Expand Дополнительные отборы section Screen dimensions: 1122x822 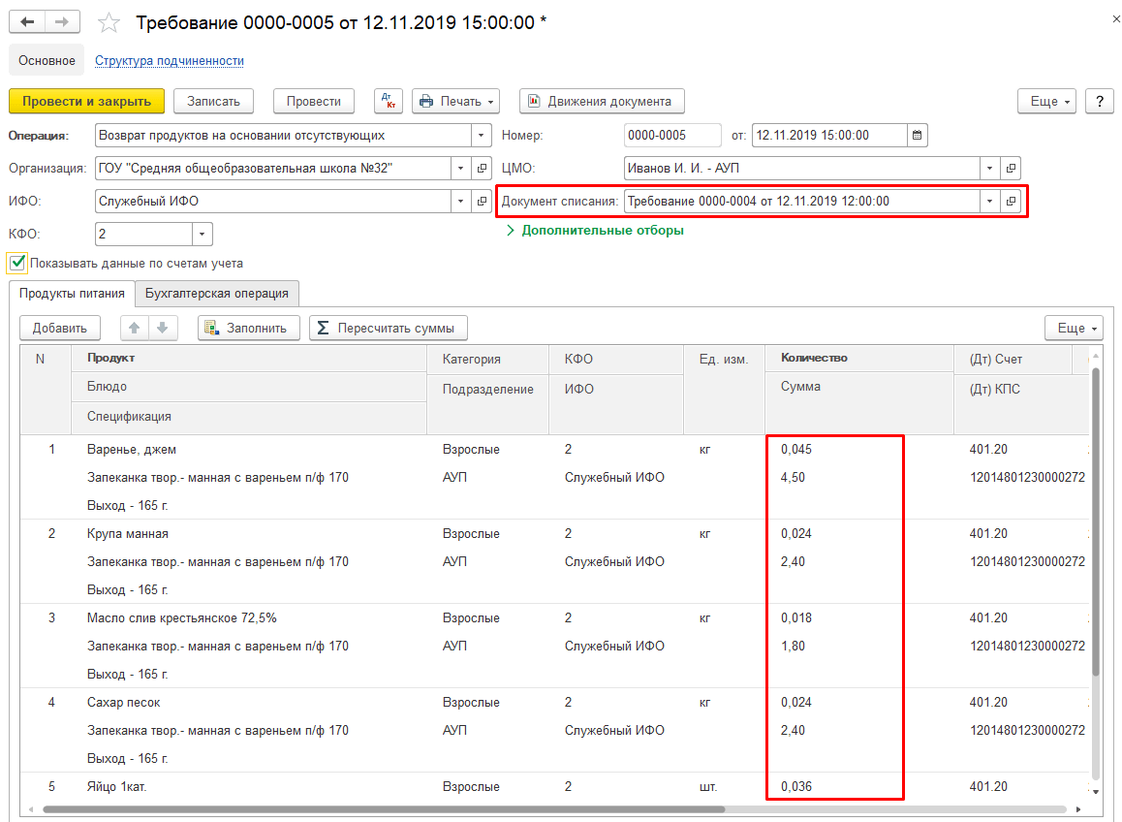click(594, 231)
